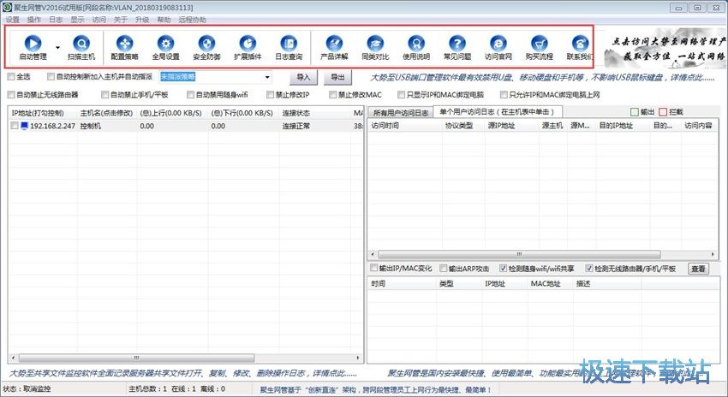Screen dimensions: 728x397
Task: Click the 连接状态 column header
Action: point(315,113)
